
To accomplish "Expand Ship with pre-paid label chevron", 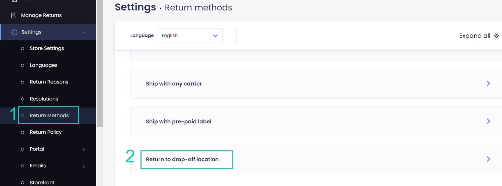I will click(x=488, y=121).
